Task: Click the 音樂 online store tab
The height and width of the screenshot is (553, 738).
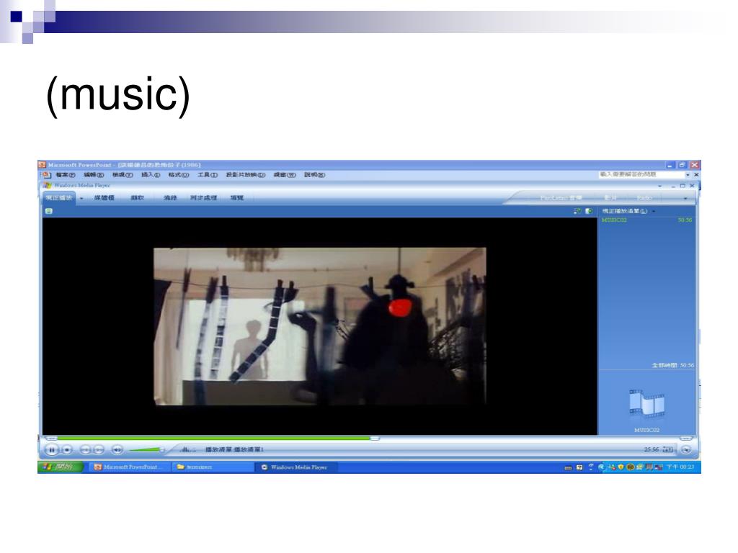Action: click(561, 198)
